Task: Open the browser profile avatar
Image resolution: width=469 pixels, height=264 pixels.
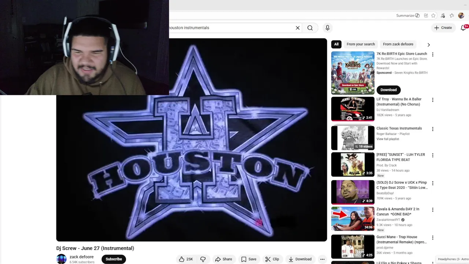Action: click(461, 16)
